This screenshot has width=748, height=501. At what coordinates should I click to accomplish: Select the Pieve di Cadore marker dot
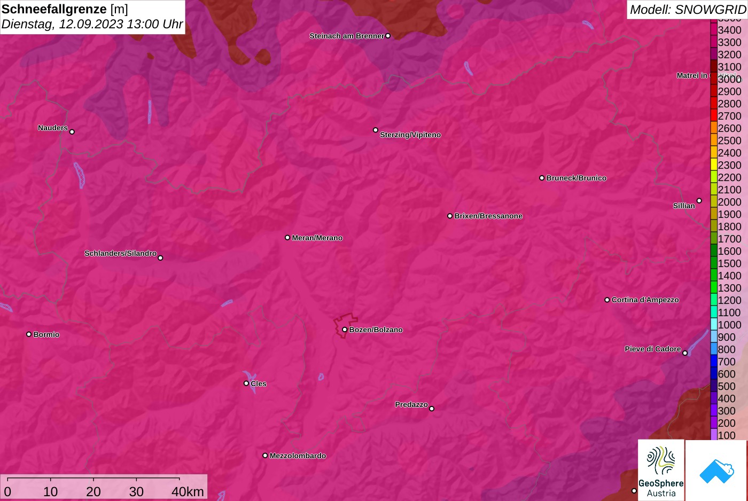pyautogui.click(x=685, y=353)
